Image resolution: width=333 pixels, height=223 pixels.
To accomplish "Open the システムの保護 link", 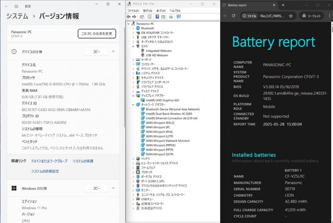I will 83,161.
